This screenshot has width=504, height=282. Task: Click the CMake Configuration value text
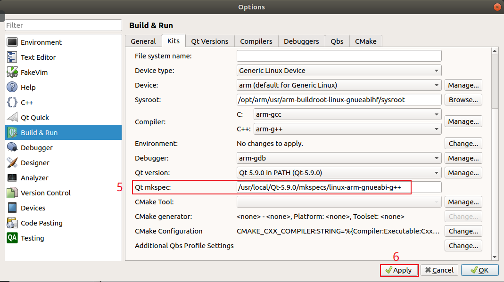point(338,231)
